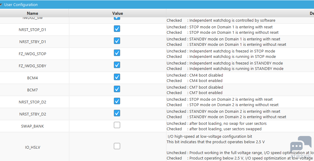
Task: Click the Name column header
Action: click(32, 13)
